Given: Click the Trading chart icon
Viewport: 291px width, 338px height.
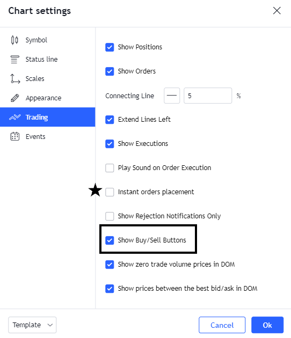Looking at the screenshot, I should [x=14, y=117].
